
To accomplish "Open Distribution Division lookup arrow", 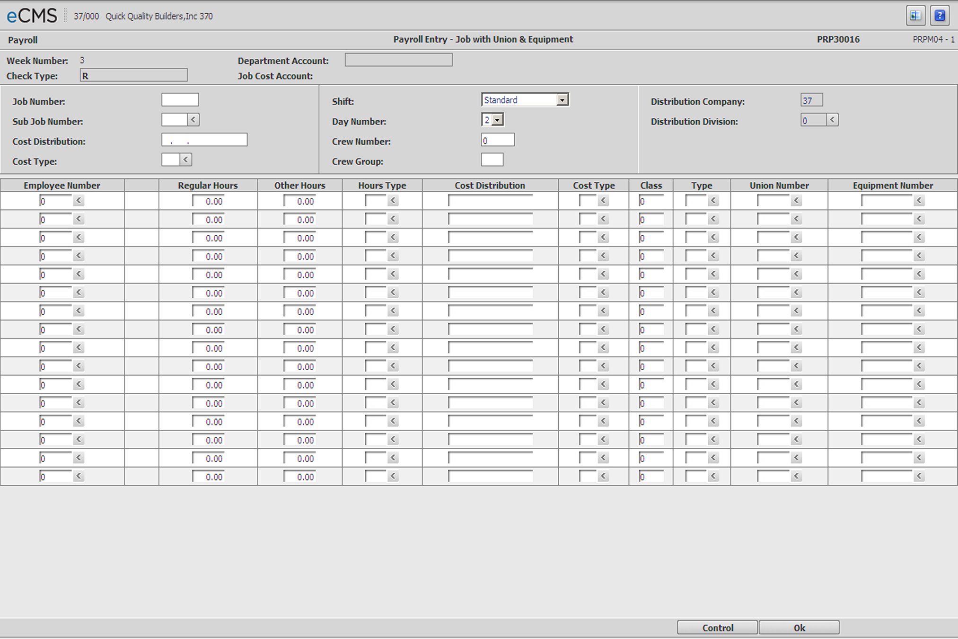I will (833, 120).
